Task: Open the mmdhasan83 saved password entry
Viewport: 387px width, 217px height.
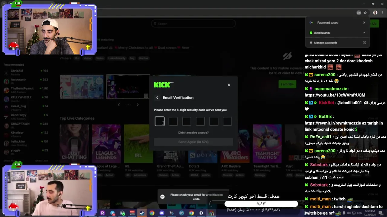Action: 337,33
